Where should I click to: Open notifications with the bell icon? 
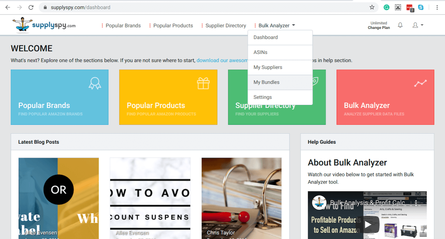400,25
